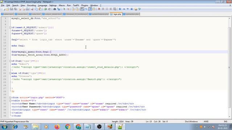232x130 pixels.
Task: Open Google Chrome from the taskbar
Action: pos(68,127)
